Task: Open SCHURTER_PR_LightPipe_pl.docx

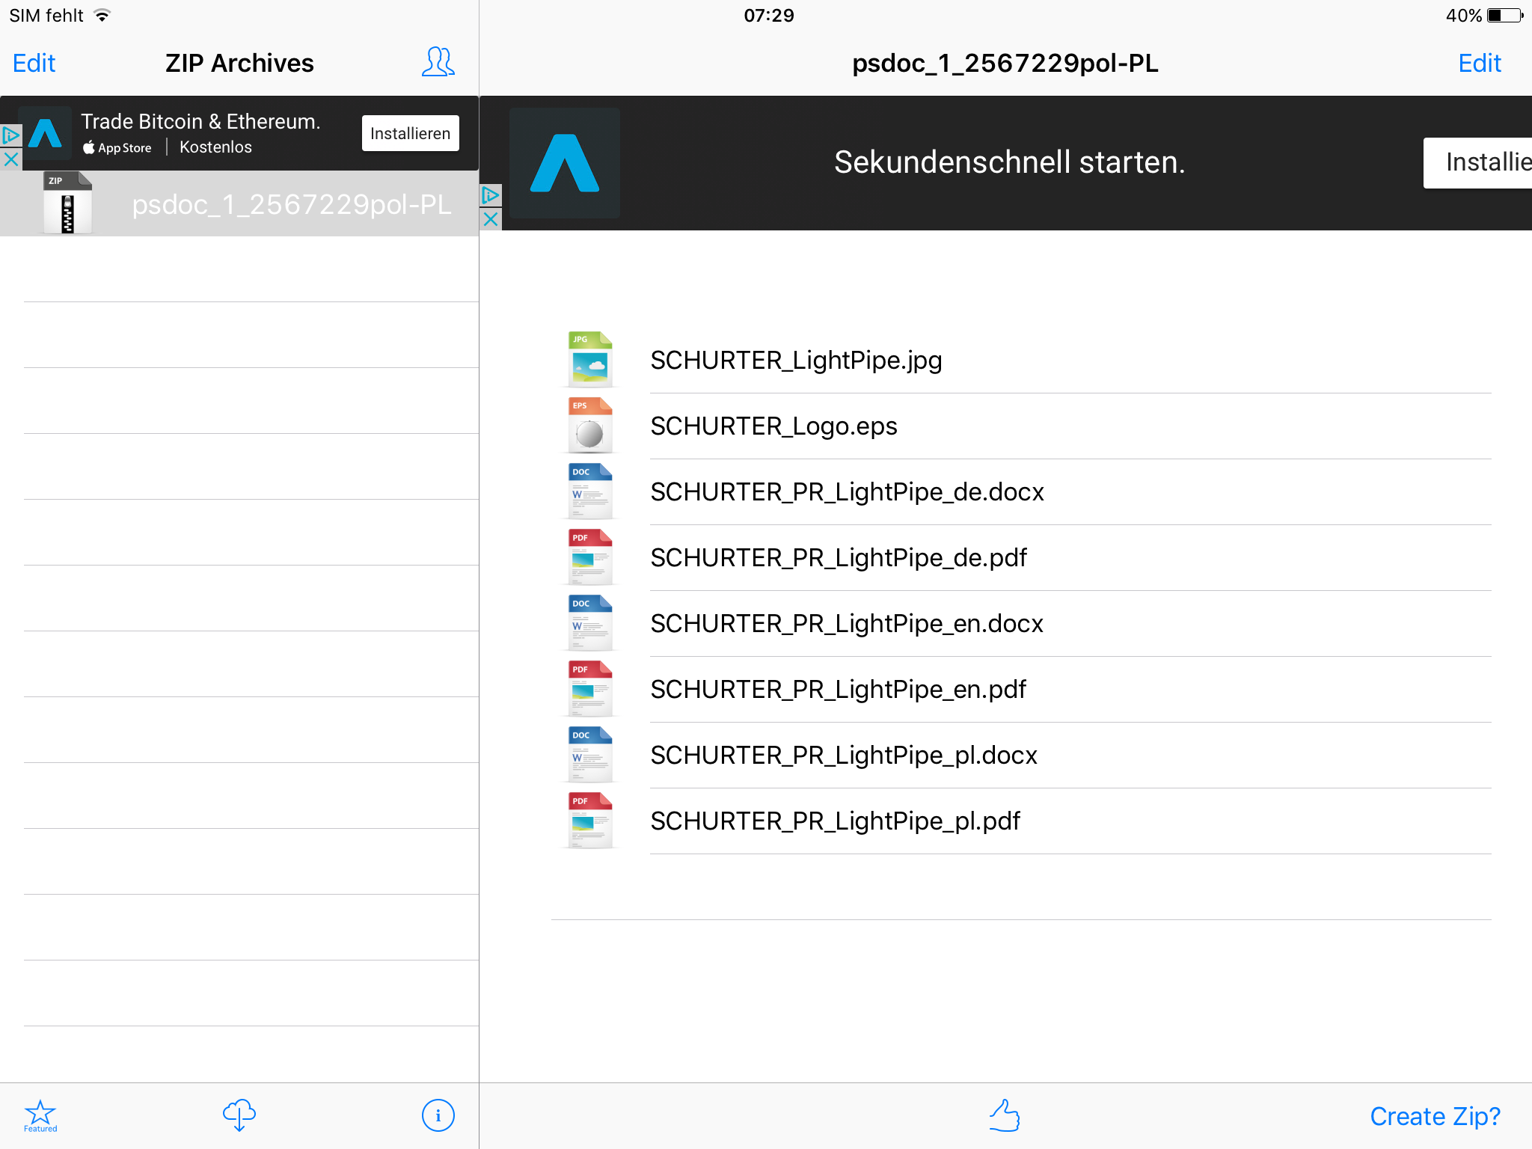Action: (844, 756)
